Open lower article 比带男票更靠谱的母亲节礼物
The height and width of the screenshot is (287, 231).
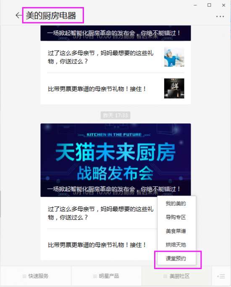coord(97,245)
